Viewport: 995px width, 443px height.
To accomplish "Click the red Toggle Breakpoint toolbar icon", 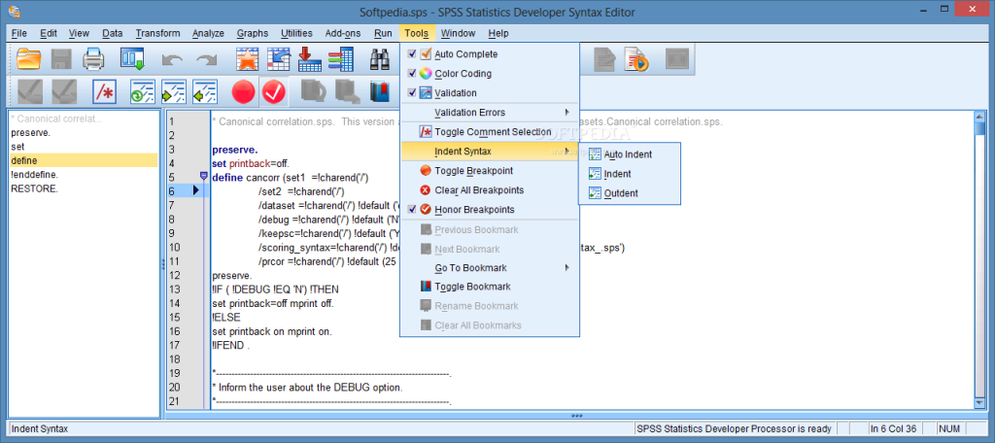I will (243, 92).
